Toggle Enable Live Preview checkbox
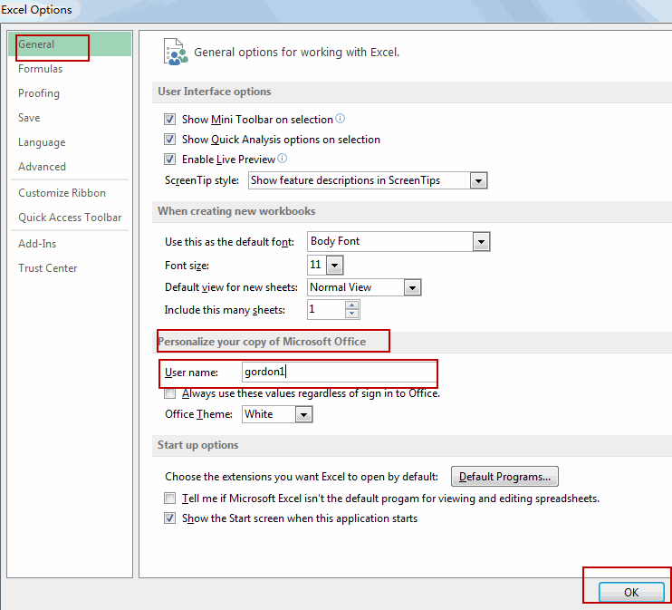 tap(169, 160)
